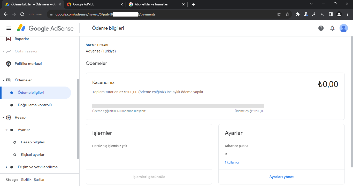The width and height of the screenshot is (353, 186).
Task: Switch to the Google AdMob tab
Action: click(x=95, y=4)
